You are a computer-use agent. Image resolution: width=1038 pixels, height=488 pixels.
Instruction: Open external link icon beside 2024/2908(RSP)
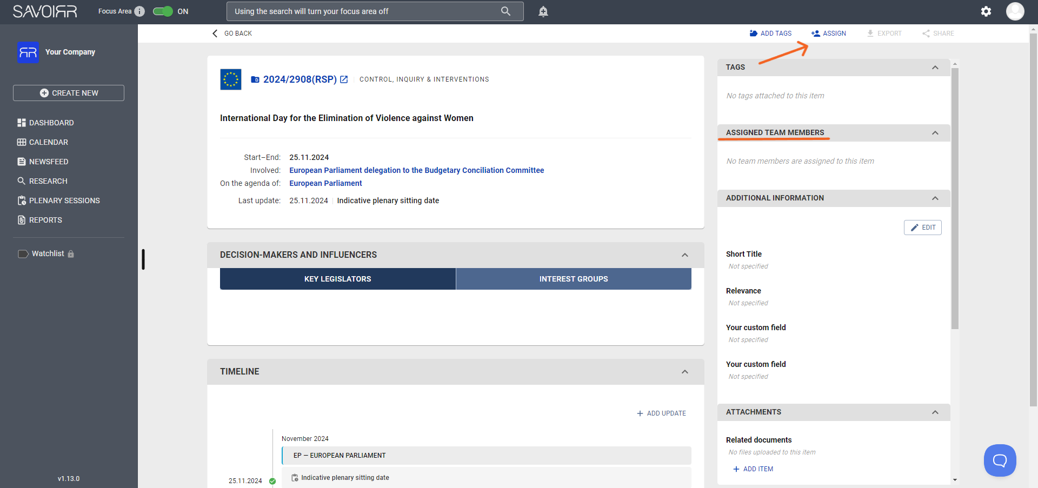point(344,79)
